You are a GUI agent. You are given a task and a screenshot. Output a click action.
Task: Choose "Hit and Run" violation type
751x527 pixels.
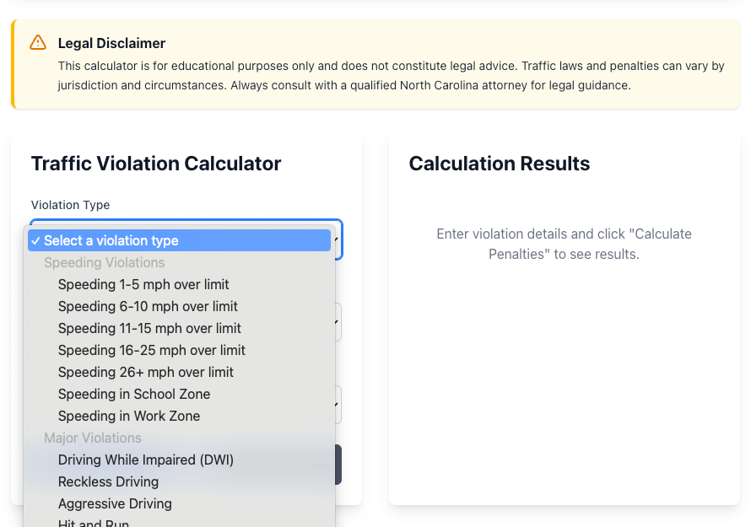[x=94, y=523]
